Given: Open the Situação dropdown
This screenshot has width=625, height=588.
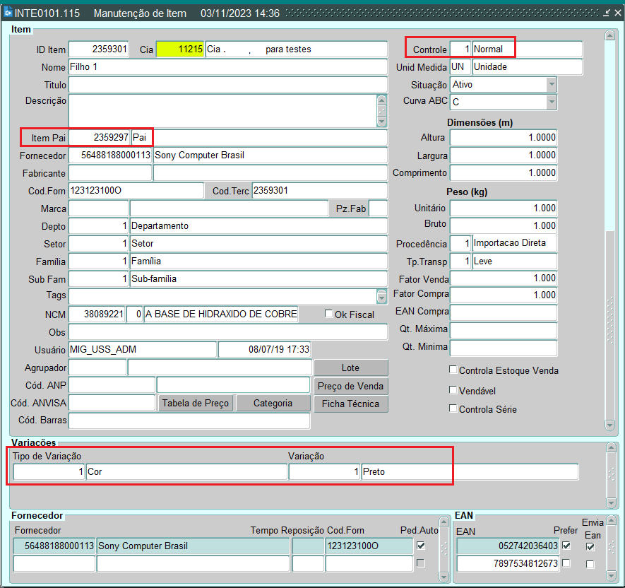Looking at the screenshot, I should [552, 85].
